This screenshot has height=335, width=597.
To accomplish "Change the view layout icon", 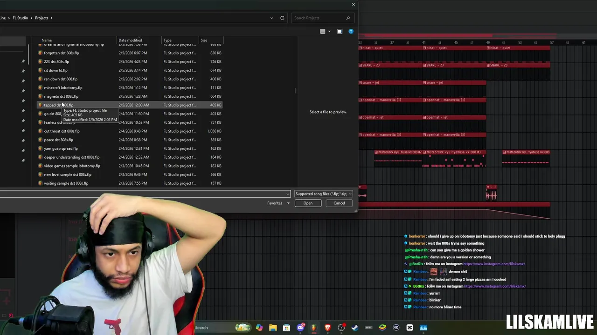I will pos(323,31).
